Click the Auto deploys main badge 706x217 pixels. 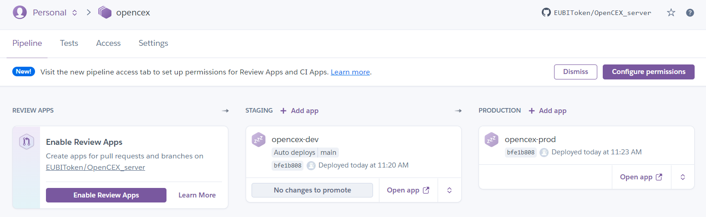pos(305,153)
